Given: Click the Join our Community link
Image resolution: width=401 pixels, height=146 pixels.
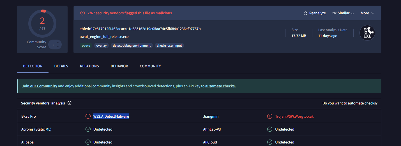Looking at the screenshot, I should click(x=40, y=86).
